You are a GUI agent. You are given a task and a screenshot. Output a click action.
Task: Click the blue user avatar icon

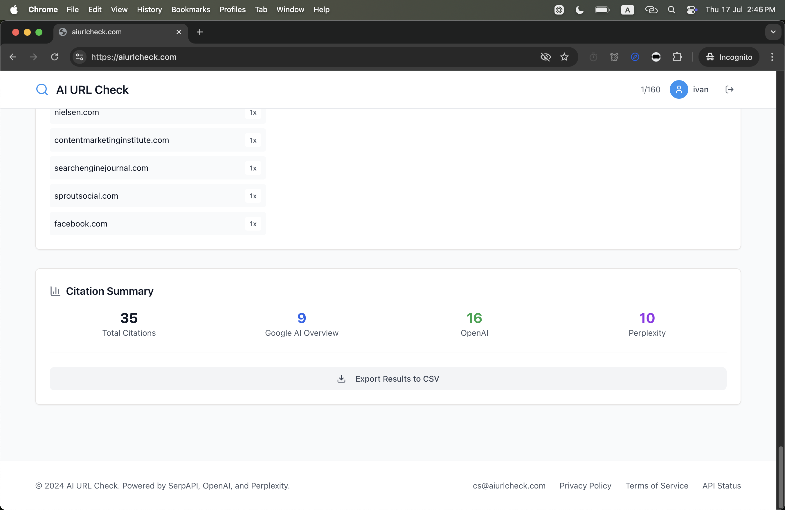point(678,89)
